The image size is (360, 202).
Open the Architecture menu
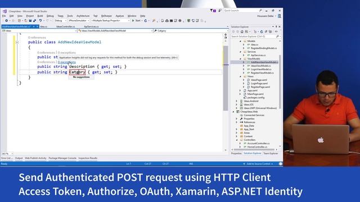coord(83,16)
